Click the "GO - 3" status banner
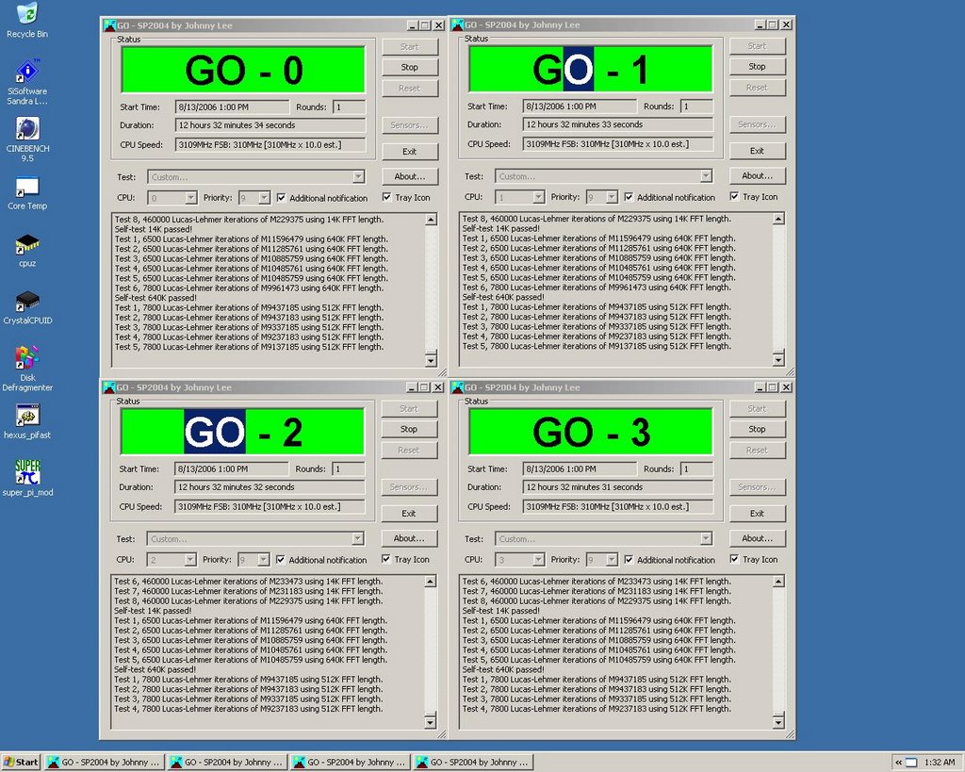The height and width of the screenshot is (772, 965). point(591,431)
